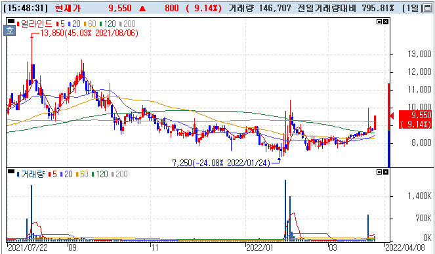This screenshot has width=435, height=254.
Task: Close the price chart panel
Action: [386, 22]
